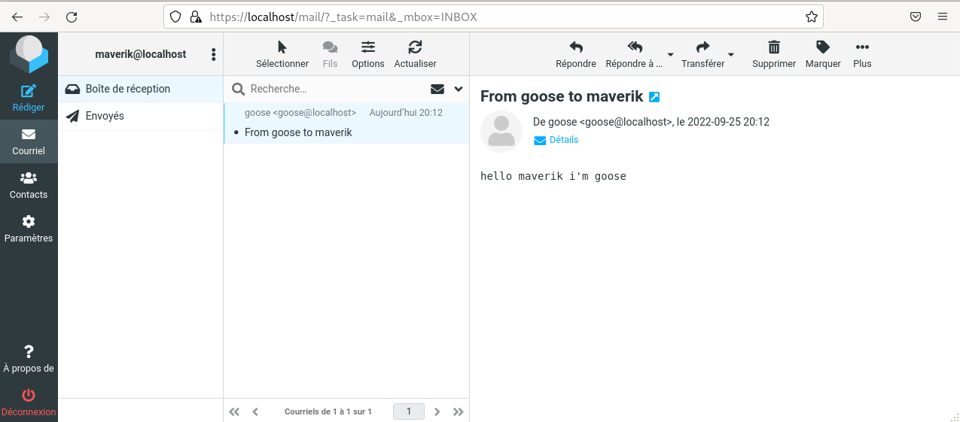Click the Rédiger compose icon
This screenshot has width=960, height=422.
point(29,92)
